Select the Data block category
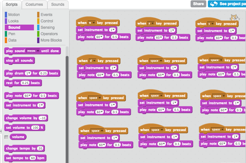The width and height of the screenshot is (246, 163). click(x=12, y=40)
